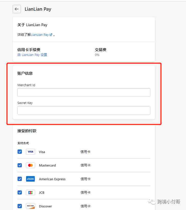186x210 pixels.
Task: Click the '交易费' label
Action: (101, 50)
